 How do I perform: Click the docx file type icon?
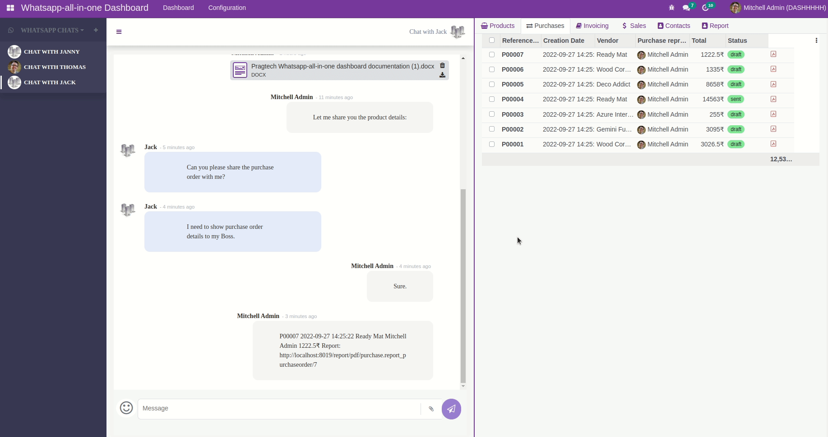240,70
